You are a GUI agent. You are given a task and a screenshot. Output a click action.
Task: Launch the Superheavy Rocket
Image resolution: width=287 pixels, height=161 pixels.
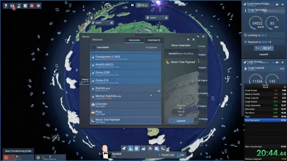coord(264,54)
